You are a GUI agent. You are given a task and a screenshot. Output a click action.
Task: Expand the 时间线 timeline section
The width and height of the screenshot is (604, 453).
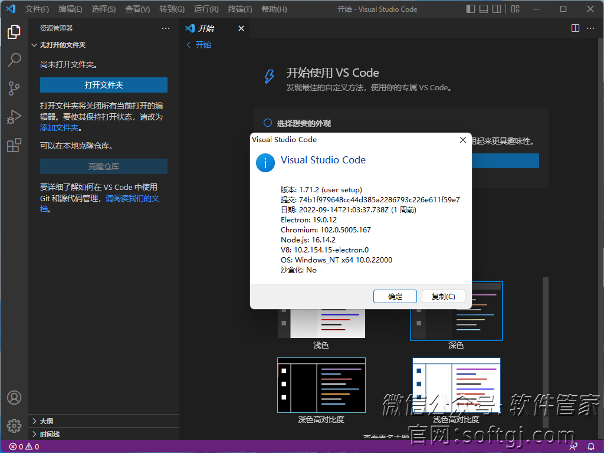[104, 434]
